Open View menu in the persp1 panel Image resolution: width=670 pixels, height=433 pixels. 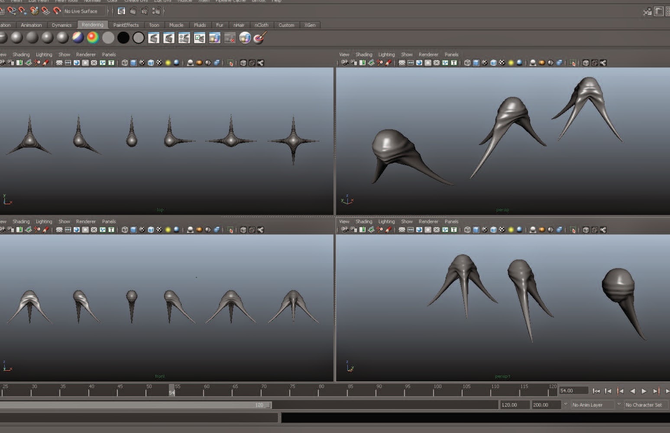pos(344,221)
